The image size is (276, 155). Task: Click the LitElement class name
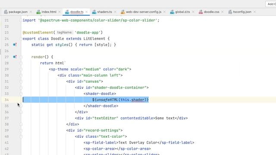pos(94,39)
